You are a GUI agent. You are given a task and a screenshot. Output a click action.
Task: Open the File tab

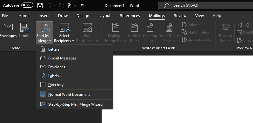[x=5, y=15]
